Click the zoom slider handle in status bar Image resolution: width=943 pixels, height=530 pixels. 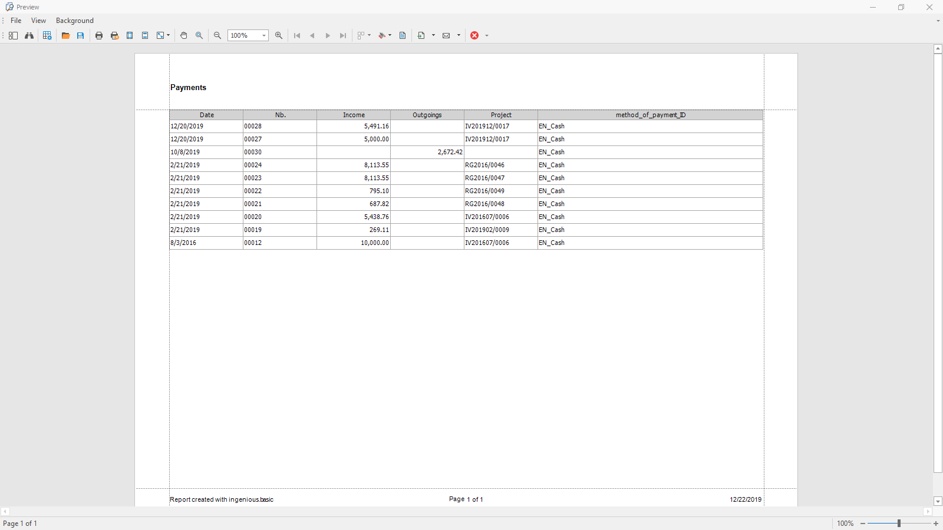click(899, 523)
